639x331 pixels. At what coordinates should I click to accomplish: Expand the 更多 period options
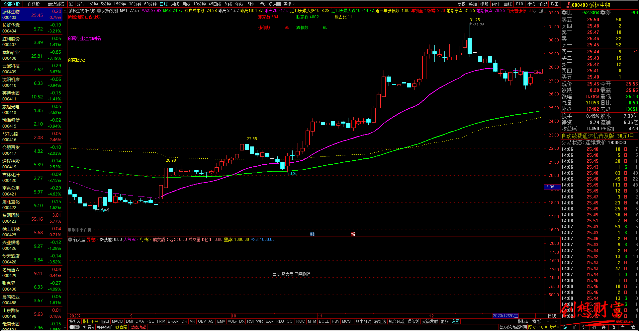(289, 4)
